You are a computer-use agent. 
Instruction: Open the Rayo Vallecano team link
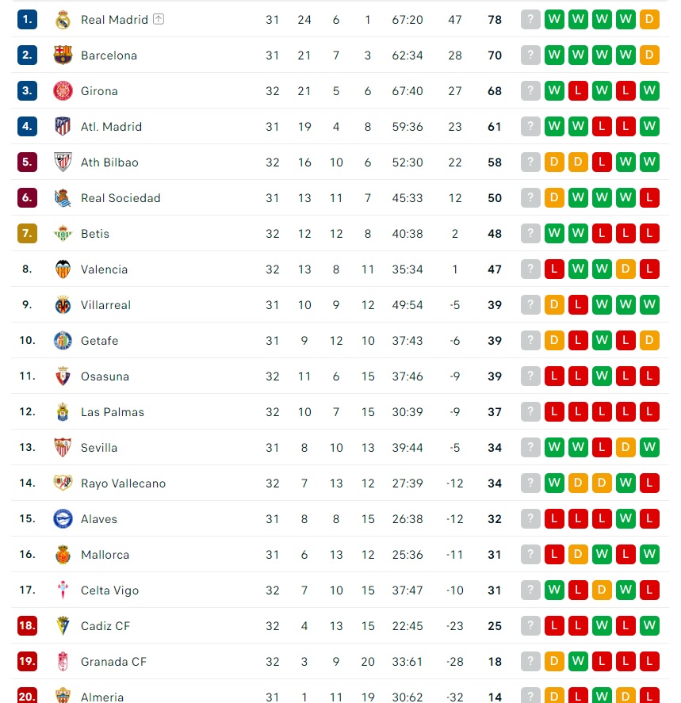pos(124,483)
